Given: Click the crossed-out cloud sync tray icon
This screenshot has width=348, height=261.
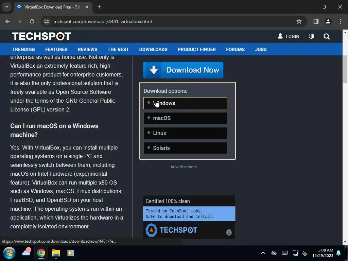Looking at the screenshot, I should tap(274, 253).
